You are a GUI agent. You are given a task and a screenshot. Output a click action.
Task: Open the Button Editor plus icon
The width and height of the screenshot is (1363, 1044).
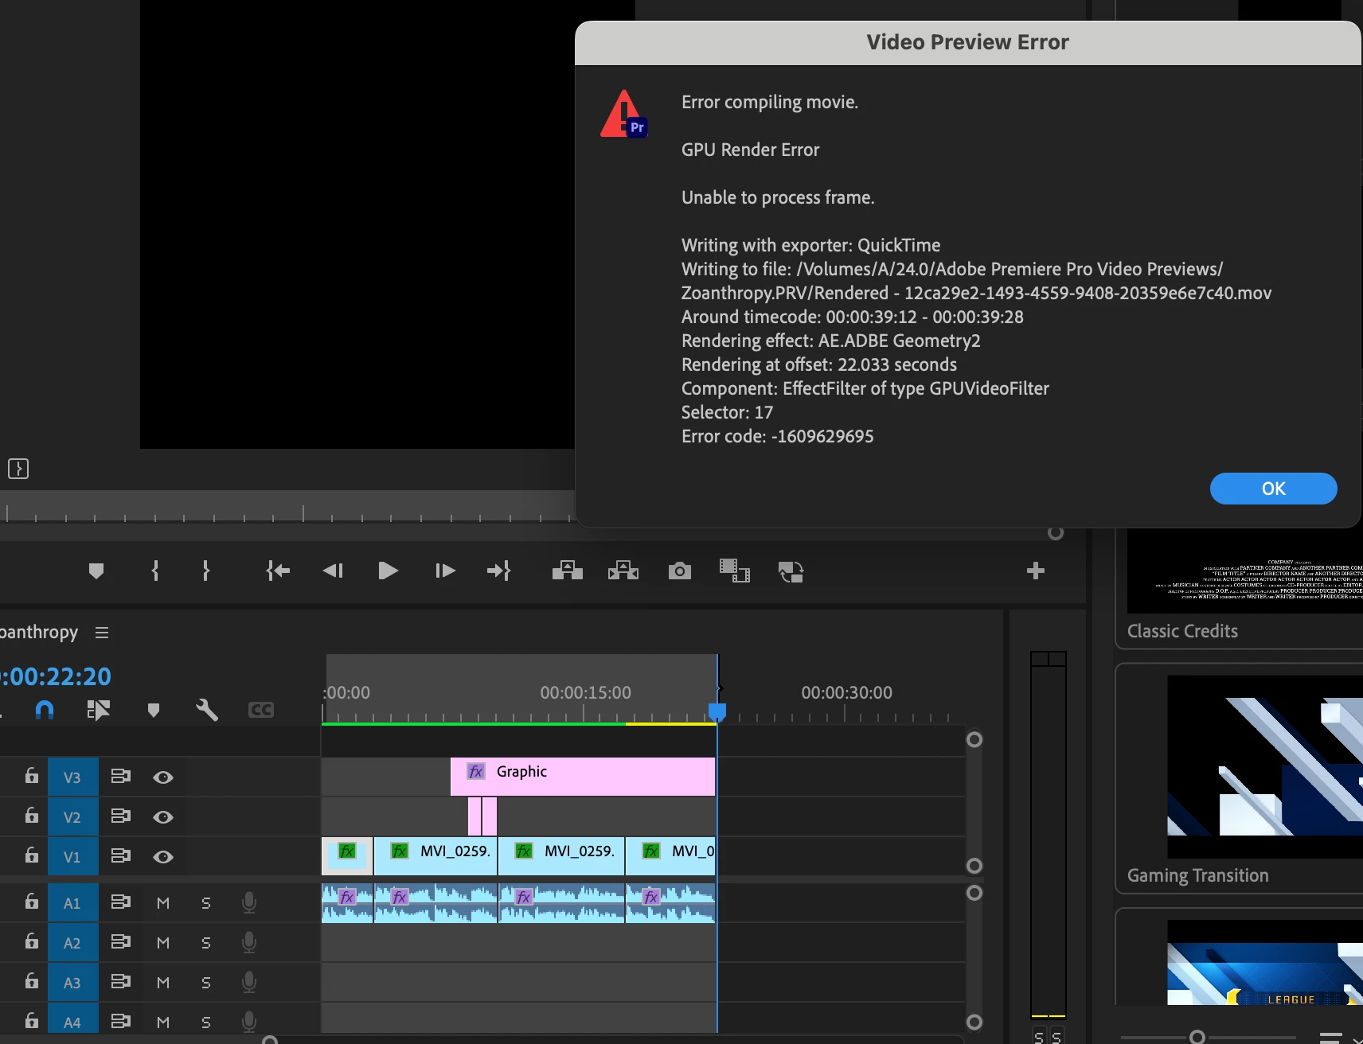1036,571
